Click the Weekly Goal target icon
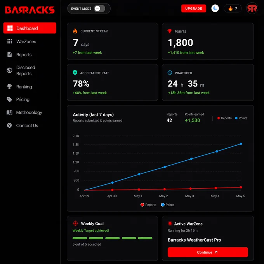 click(75, 223)
